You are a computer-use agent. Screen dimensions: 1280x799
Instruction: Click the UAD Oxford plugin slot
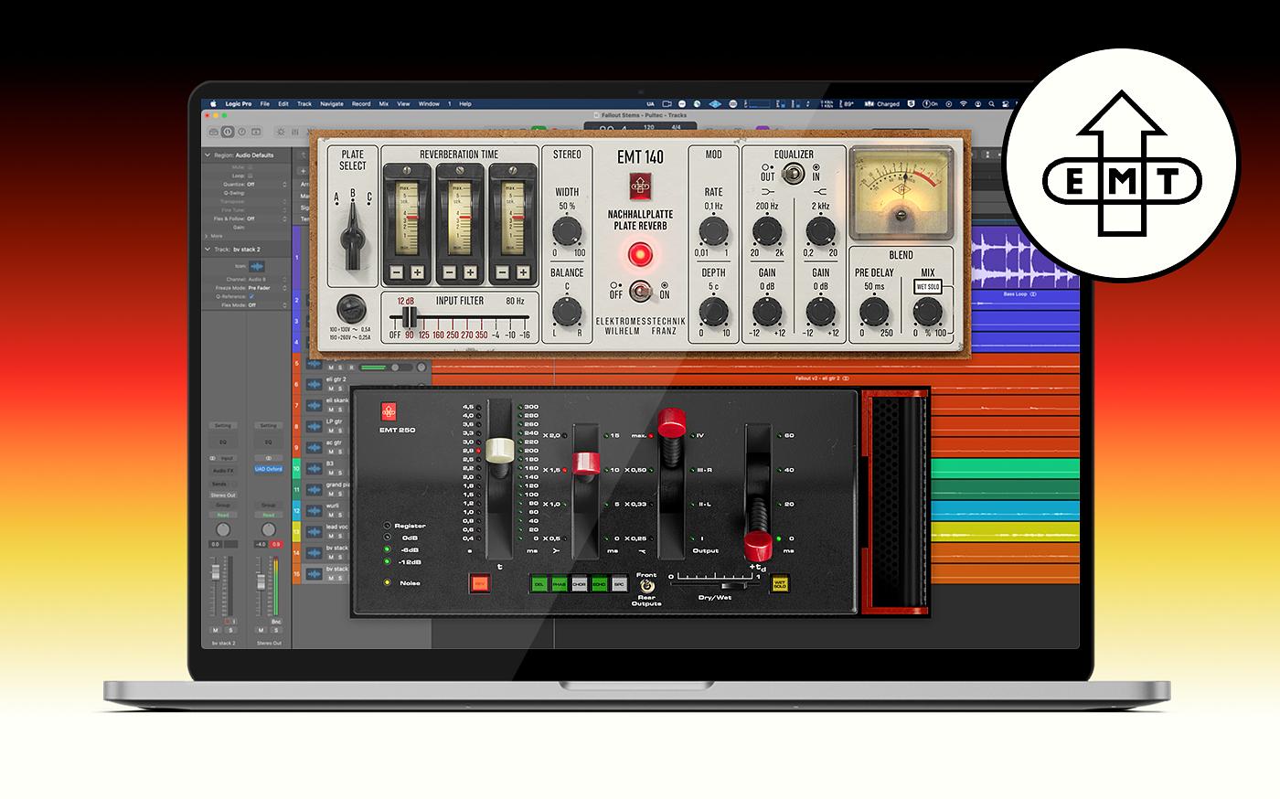pyautogui.click(x=268, y=469)
